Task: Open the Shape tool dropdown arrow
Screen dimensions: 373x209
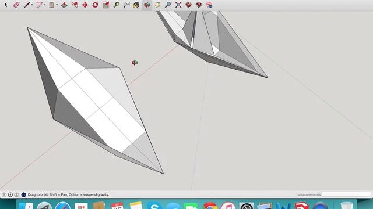Action: coord(57,5)
